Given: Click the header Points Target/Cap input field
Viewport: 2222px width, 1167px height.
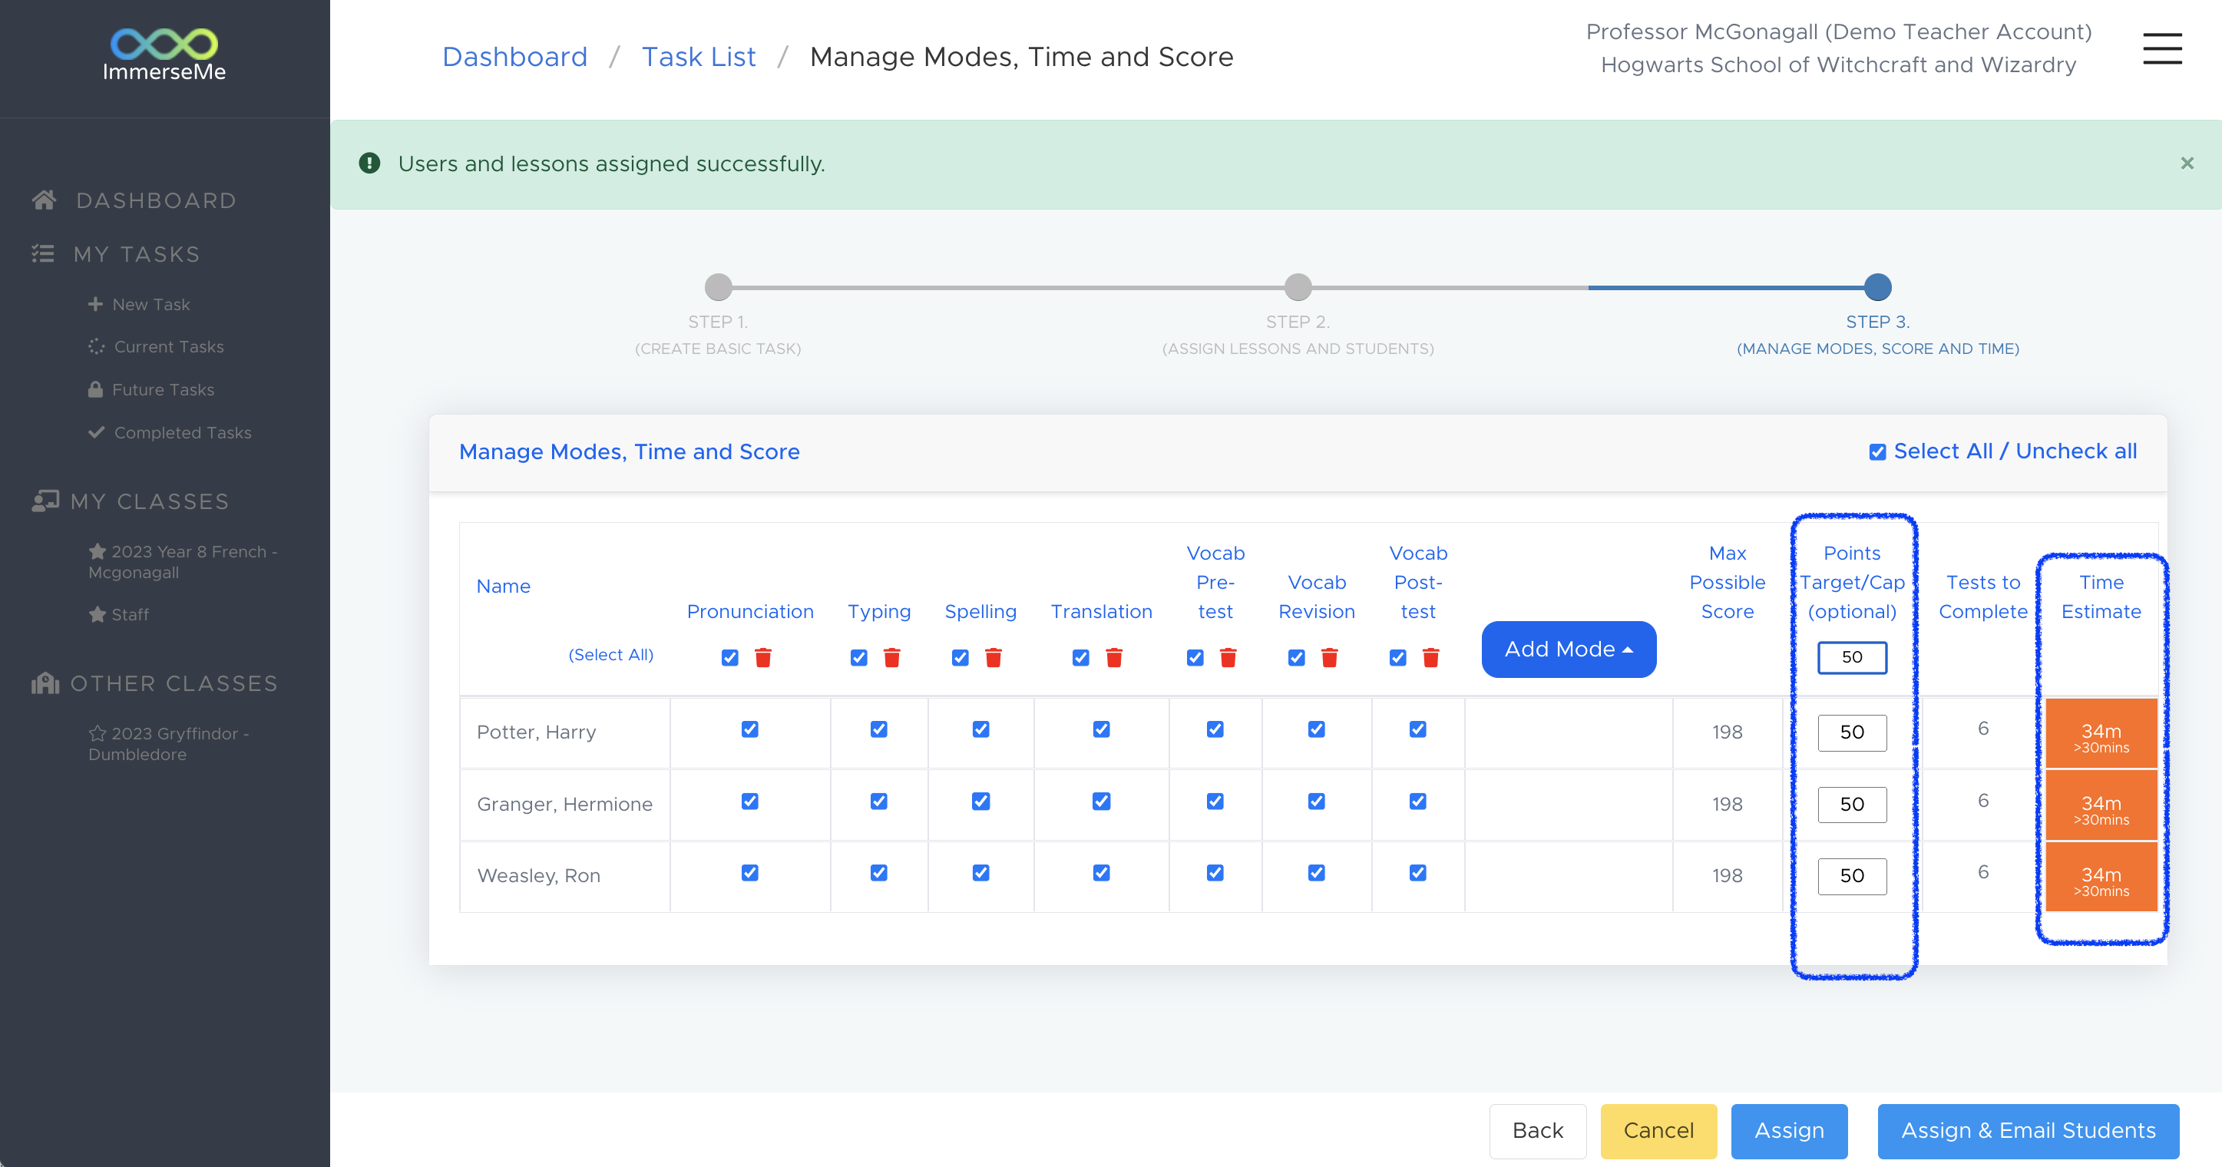Looking at the screenshot, I should (x=1852, y=657).
